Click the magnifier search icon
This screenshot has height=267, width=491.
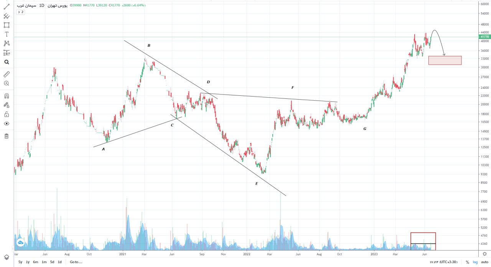coord(7,62)
